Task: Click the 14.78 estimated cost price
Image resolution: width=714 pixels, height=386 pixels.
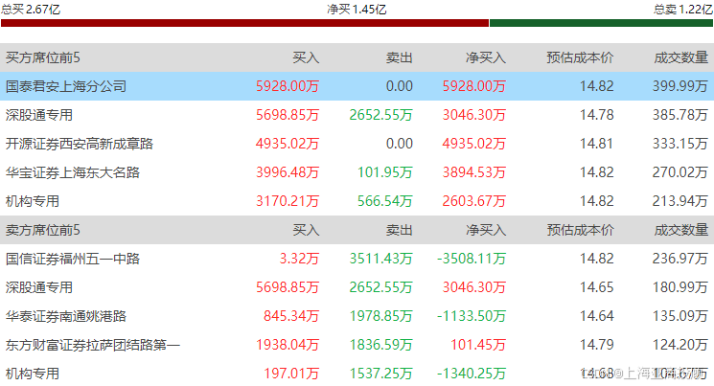Action: 596,115
